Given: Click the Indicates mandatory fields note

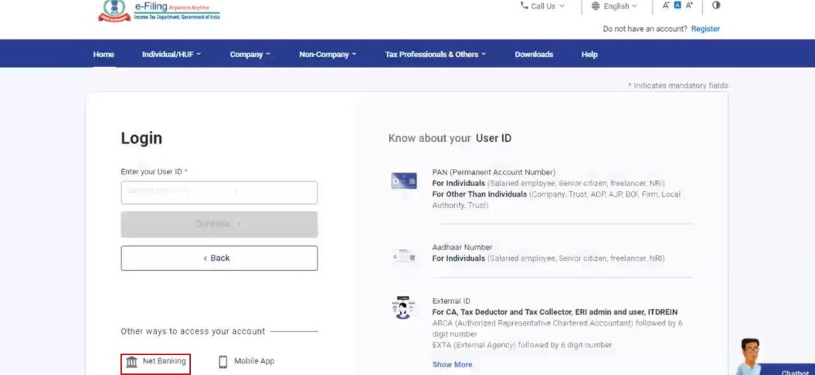Looking at the screenshot, I should (x=677, y=86).
